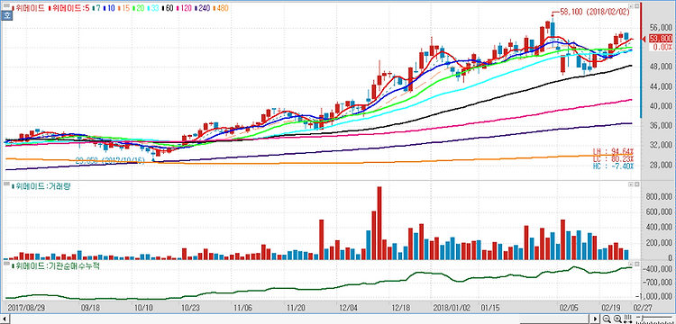The width and height of the screenshot is (676, 324).
Task: Click the current price tag 53,800
Action: [661, 39]
